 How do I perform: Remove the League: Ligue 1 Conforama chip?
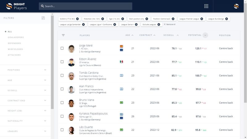pyautogui.click(x=115, y=24)
